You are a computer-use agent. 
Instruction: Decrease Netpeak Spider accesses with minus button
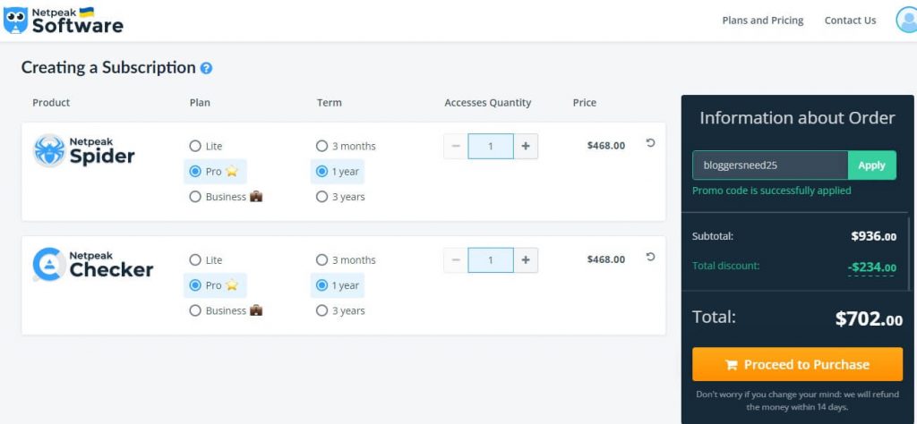pos(456,146)
